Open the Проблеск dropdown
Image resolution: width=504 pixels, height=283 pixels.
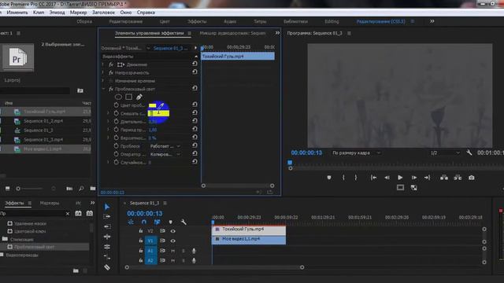[x=165, y=146]
